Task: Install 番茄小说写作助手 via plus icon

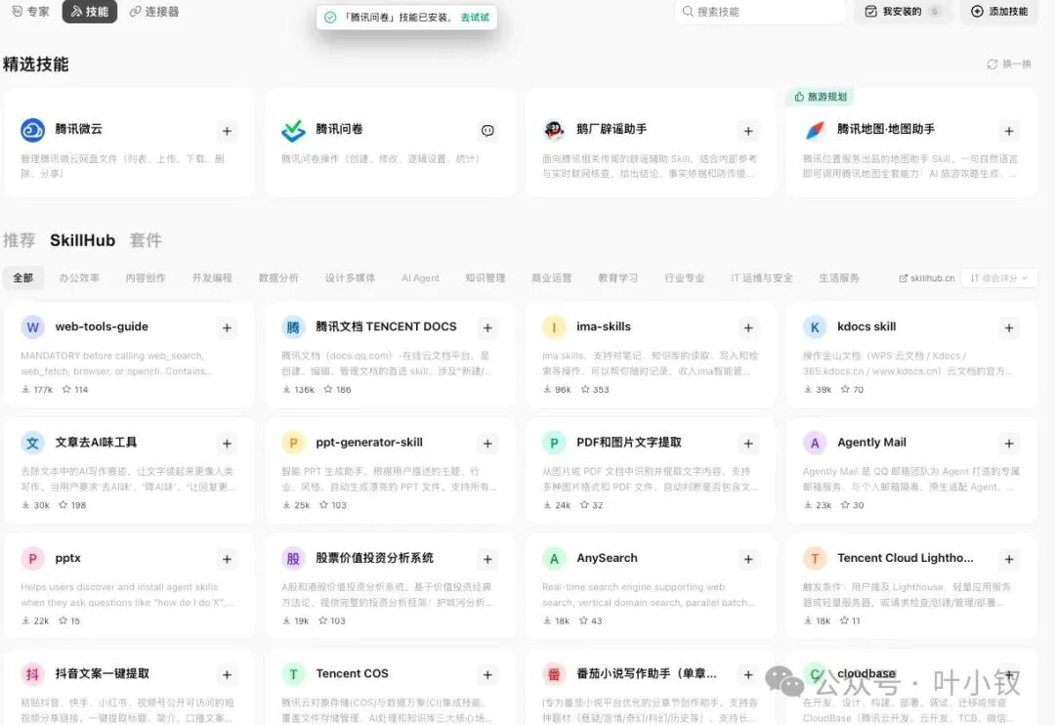Action: (x=748, y=674)
